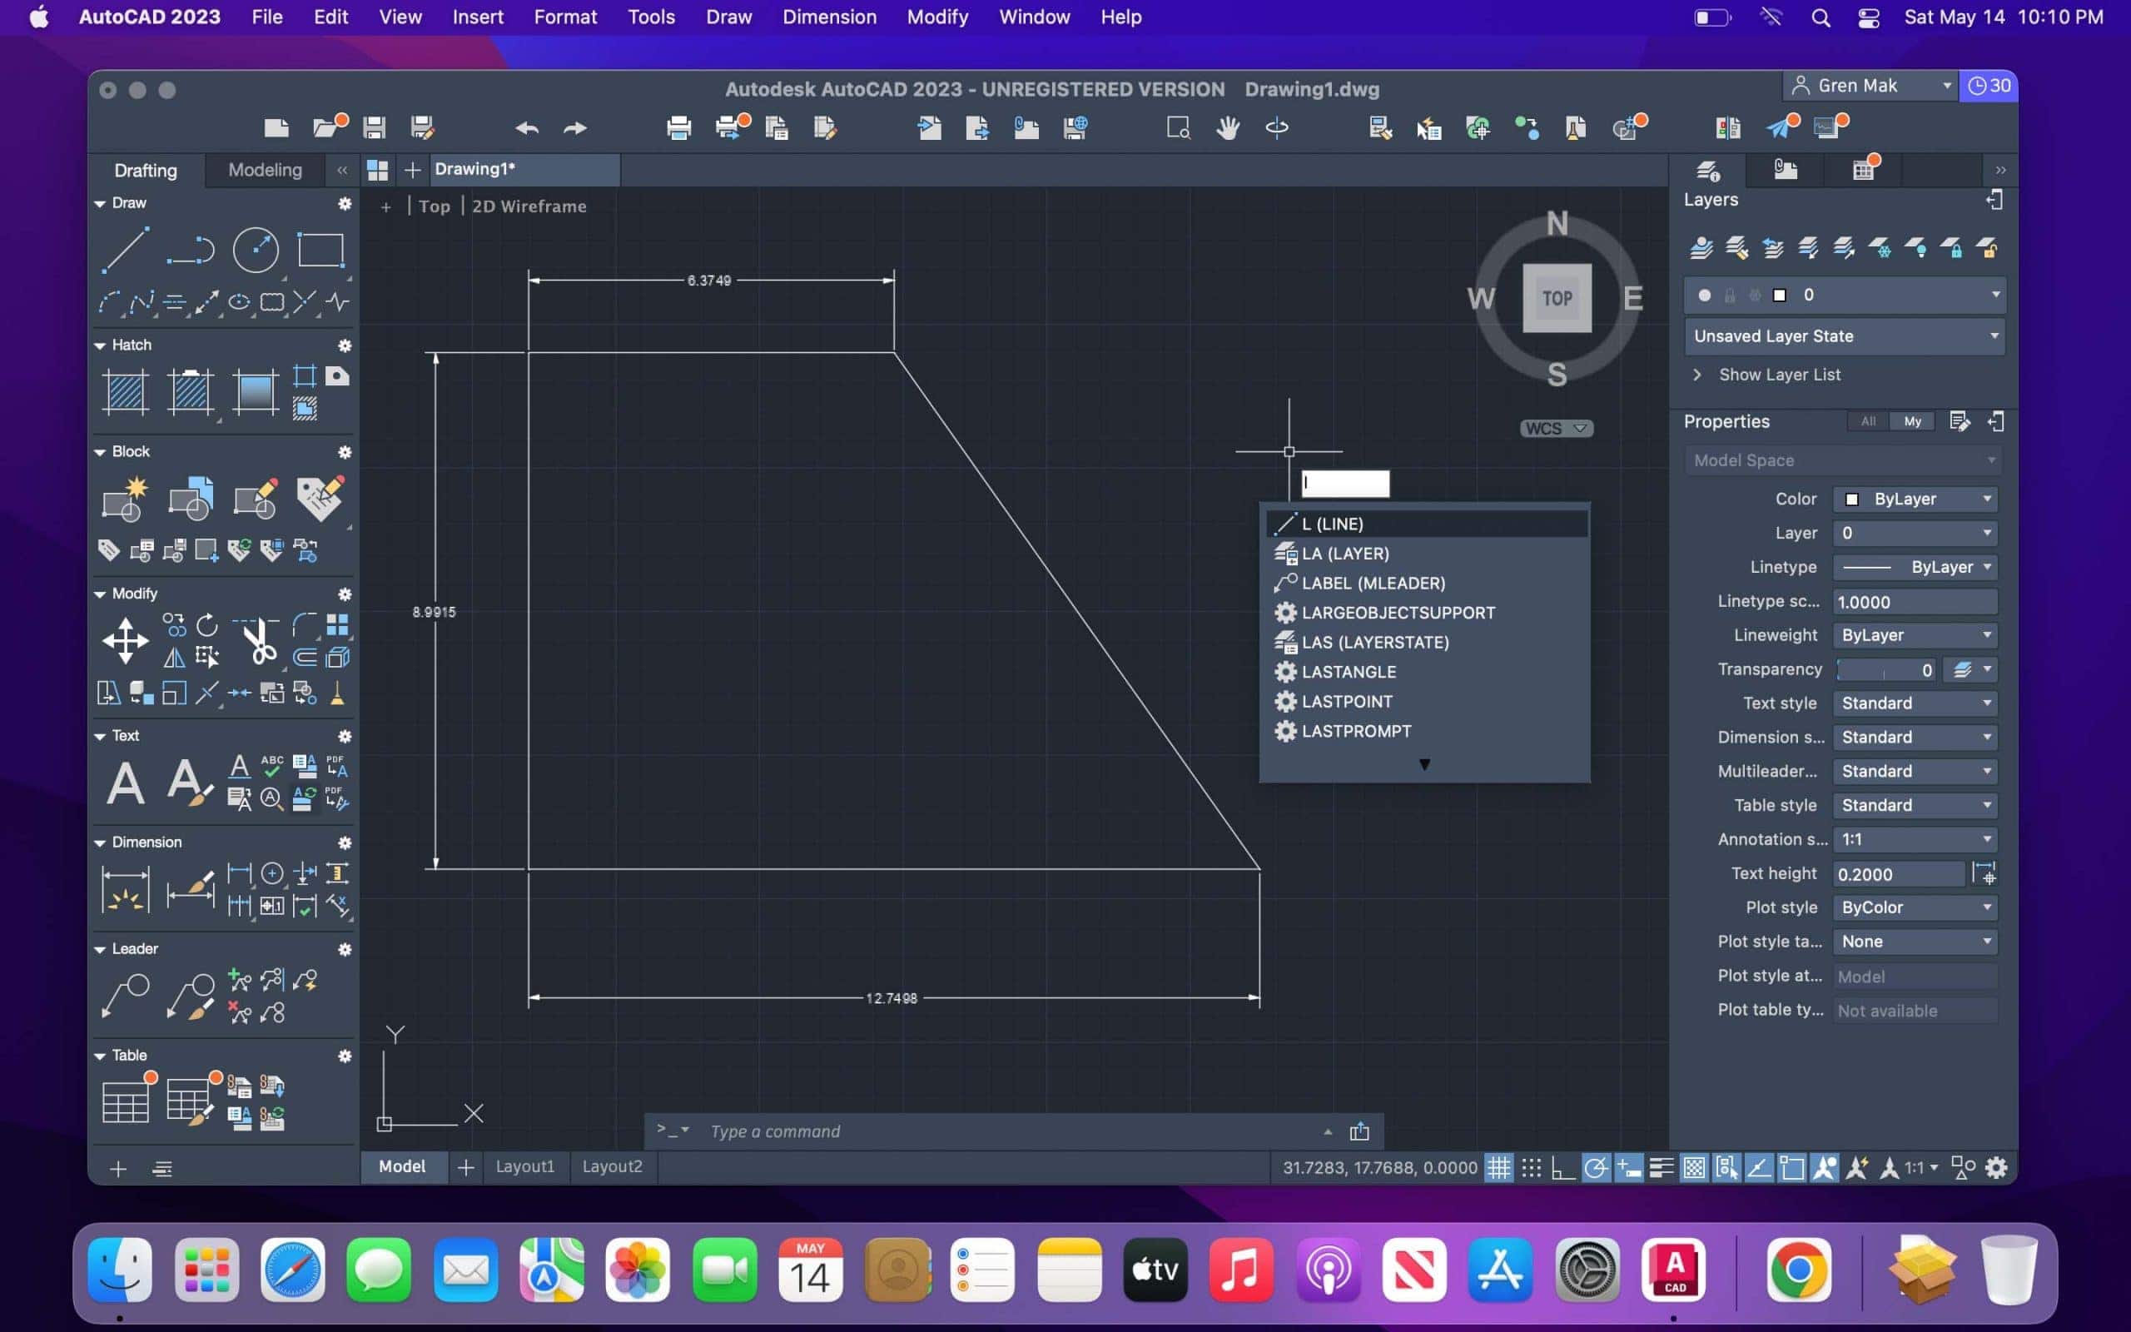Select the Line tool in Draw panel

(x=125, y=251)
